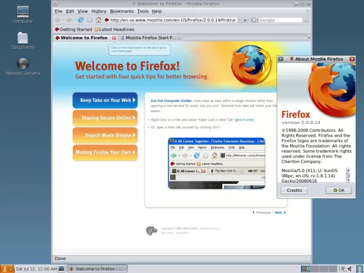Open the View menu
Screen dimensions: 364x273
click(83, 11)
